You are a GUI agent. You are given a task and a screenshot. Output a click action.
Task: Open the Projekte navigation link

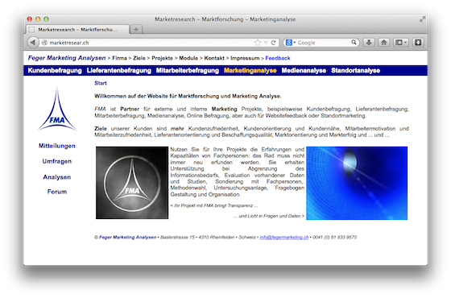click(x=162, y=58)
